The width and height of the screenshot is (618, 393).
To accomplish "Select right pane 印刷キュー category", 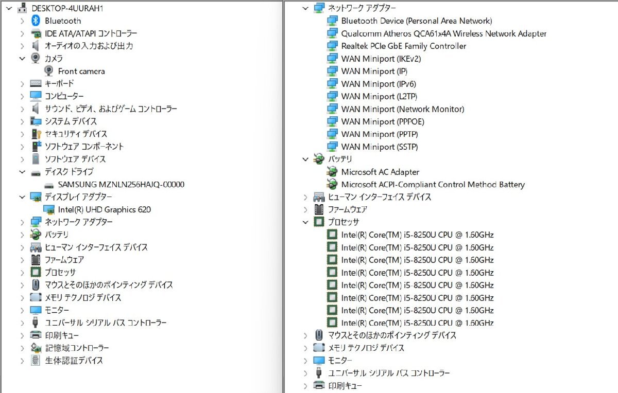I will pos(345,386).
